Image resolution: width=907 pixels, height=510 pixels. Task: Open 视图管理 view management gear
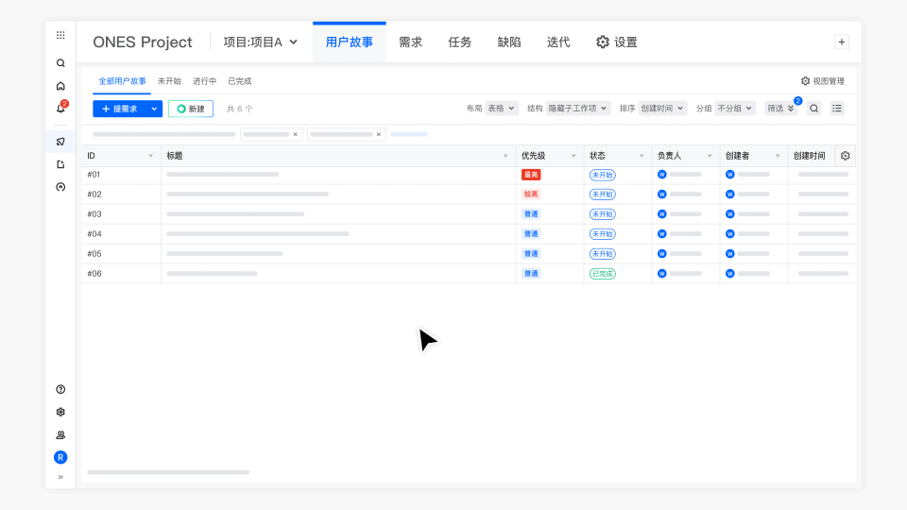[823, 81]
